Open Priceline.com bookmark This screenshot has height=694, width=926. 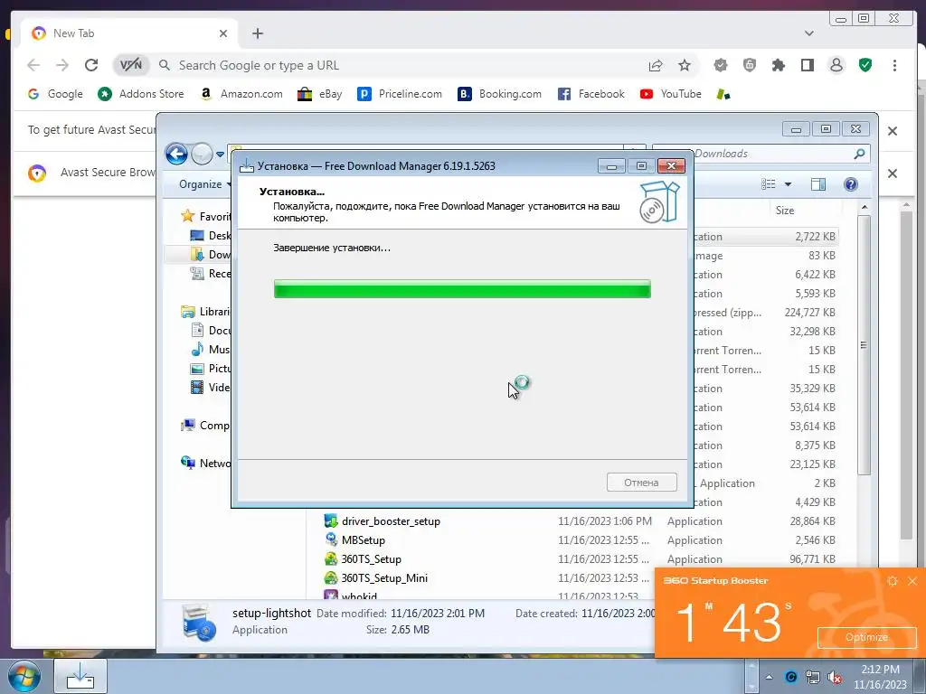(400, 94)
